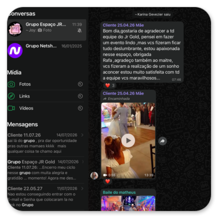The image size is (217, 217).
Task: Open the Grupo Netsh... conversation
Action: click(47, 51)
